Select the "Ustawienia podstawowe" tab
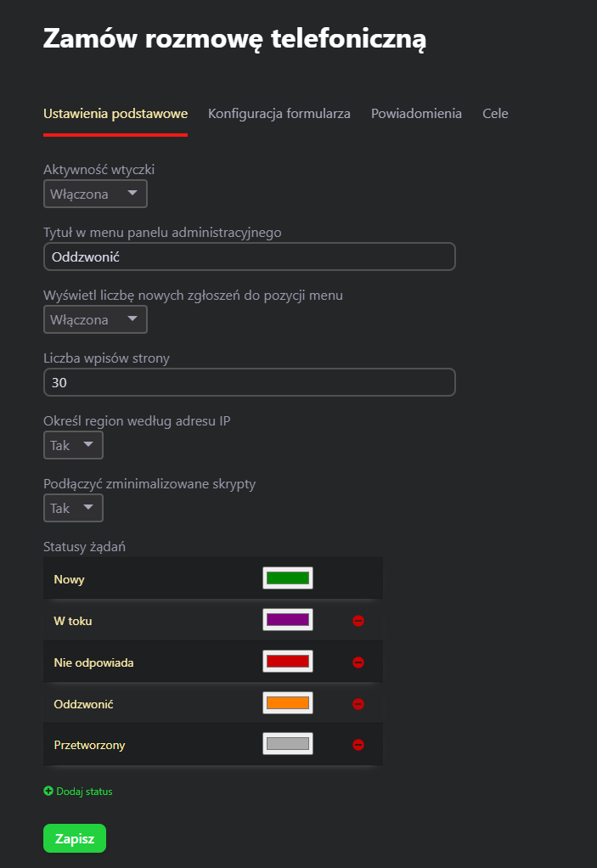 [115, 113]
